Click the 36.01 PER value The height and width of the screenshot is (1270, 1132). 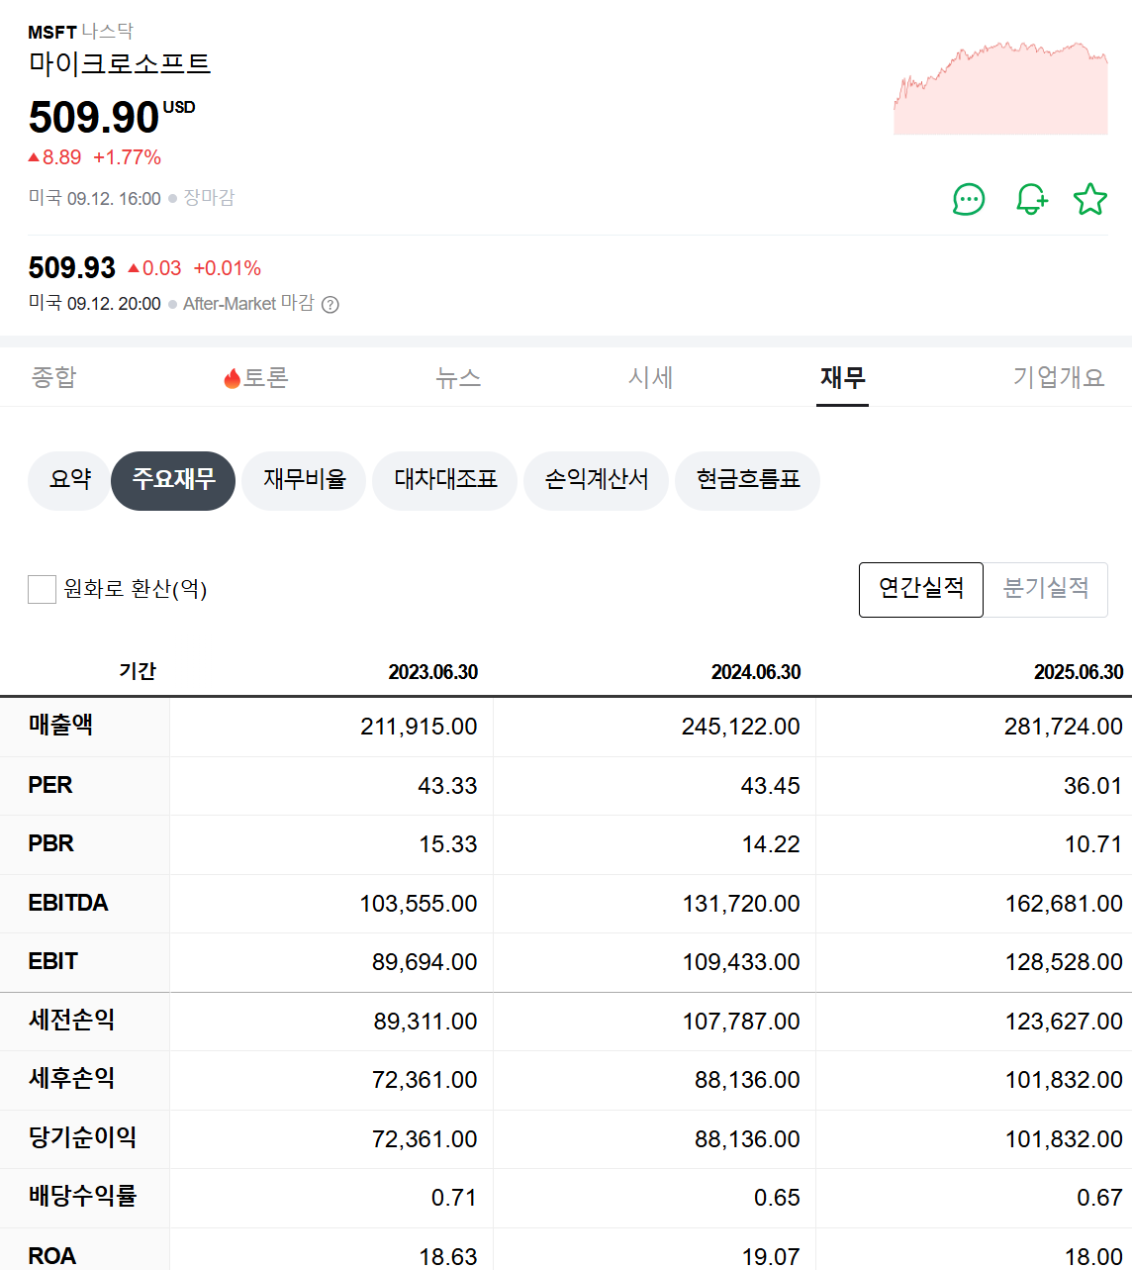(x=1093, y=786)
